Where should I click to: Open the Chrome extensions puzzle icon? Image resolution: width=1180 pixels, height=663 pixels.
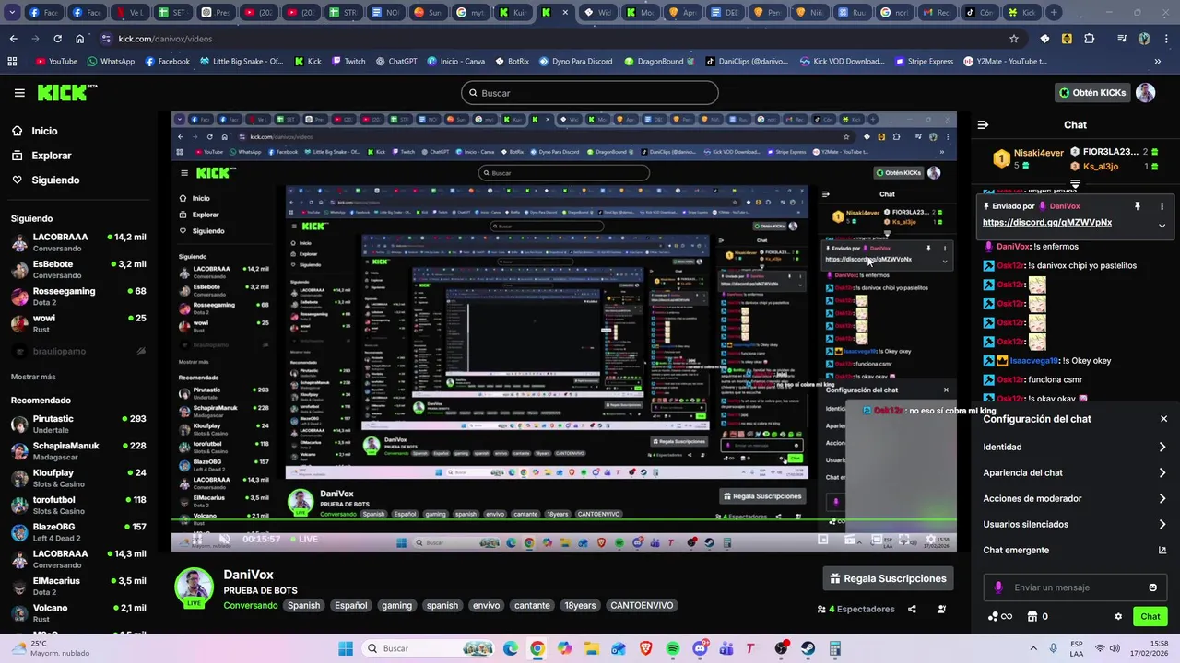coord(1090,39)
